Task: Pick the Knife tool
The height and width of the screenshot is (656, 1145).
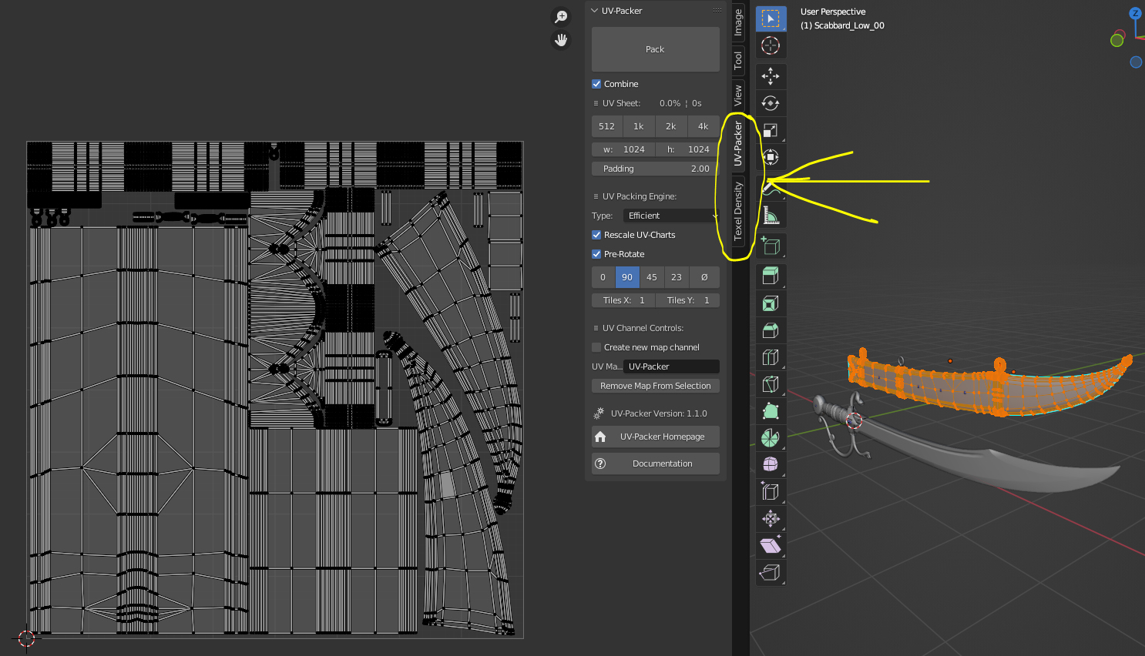Action: [x=771, y=384]
